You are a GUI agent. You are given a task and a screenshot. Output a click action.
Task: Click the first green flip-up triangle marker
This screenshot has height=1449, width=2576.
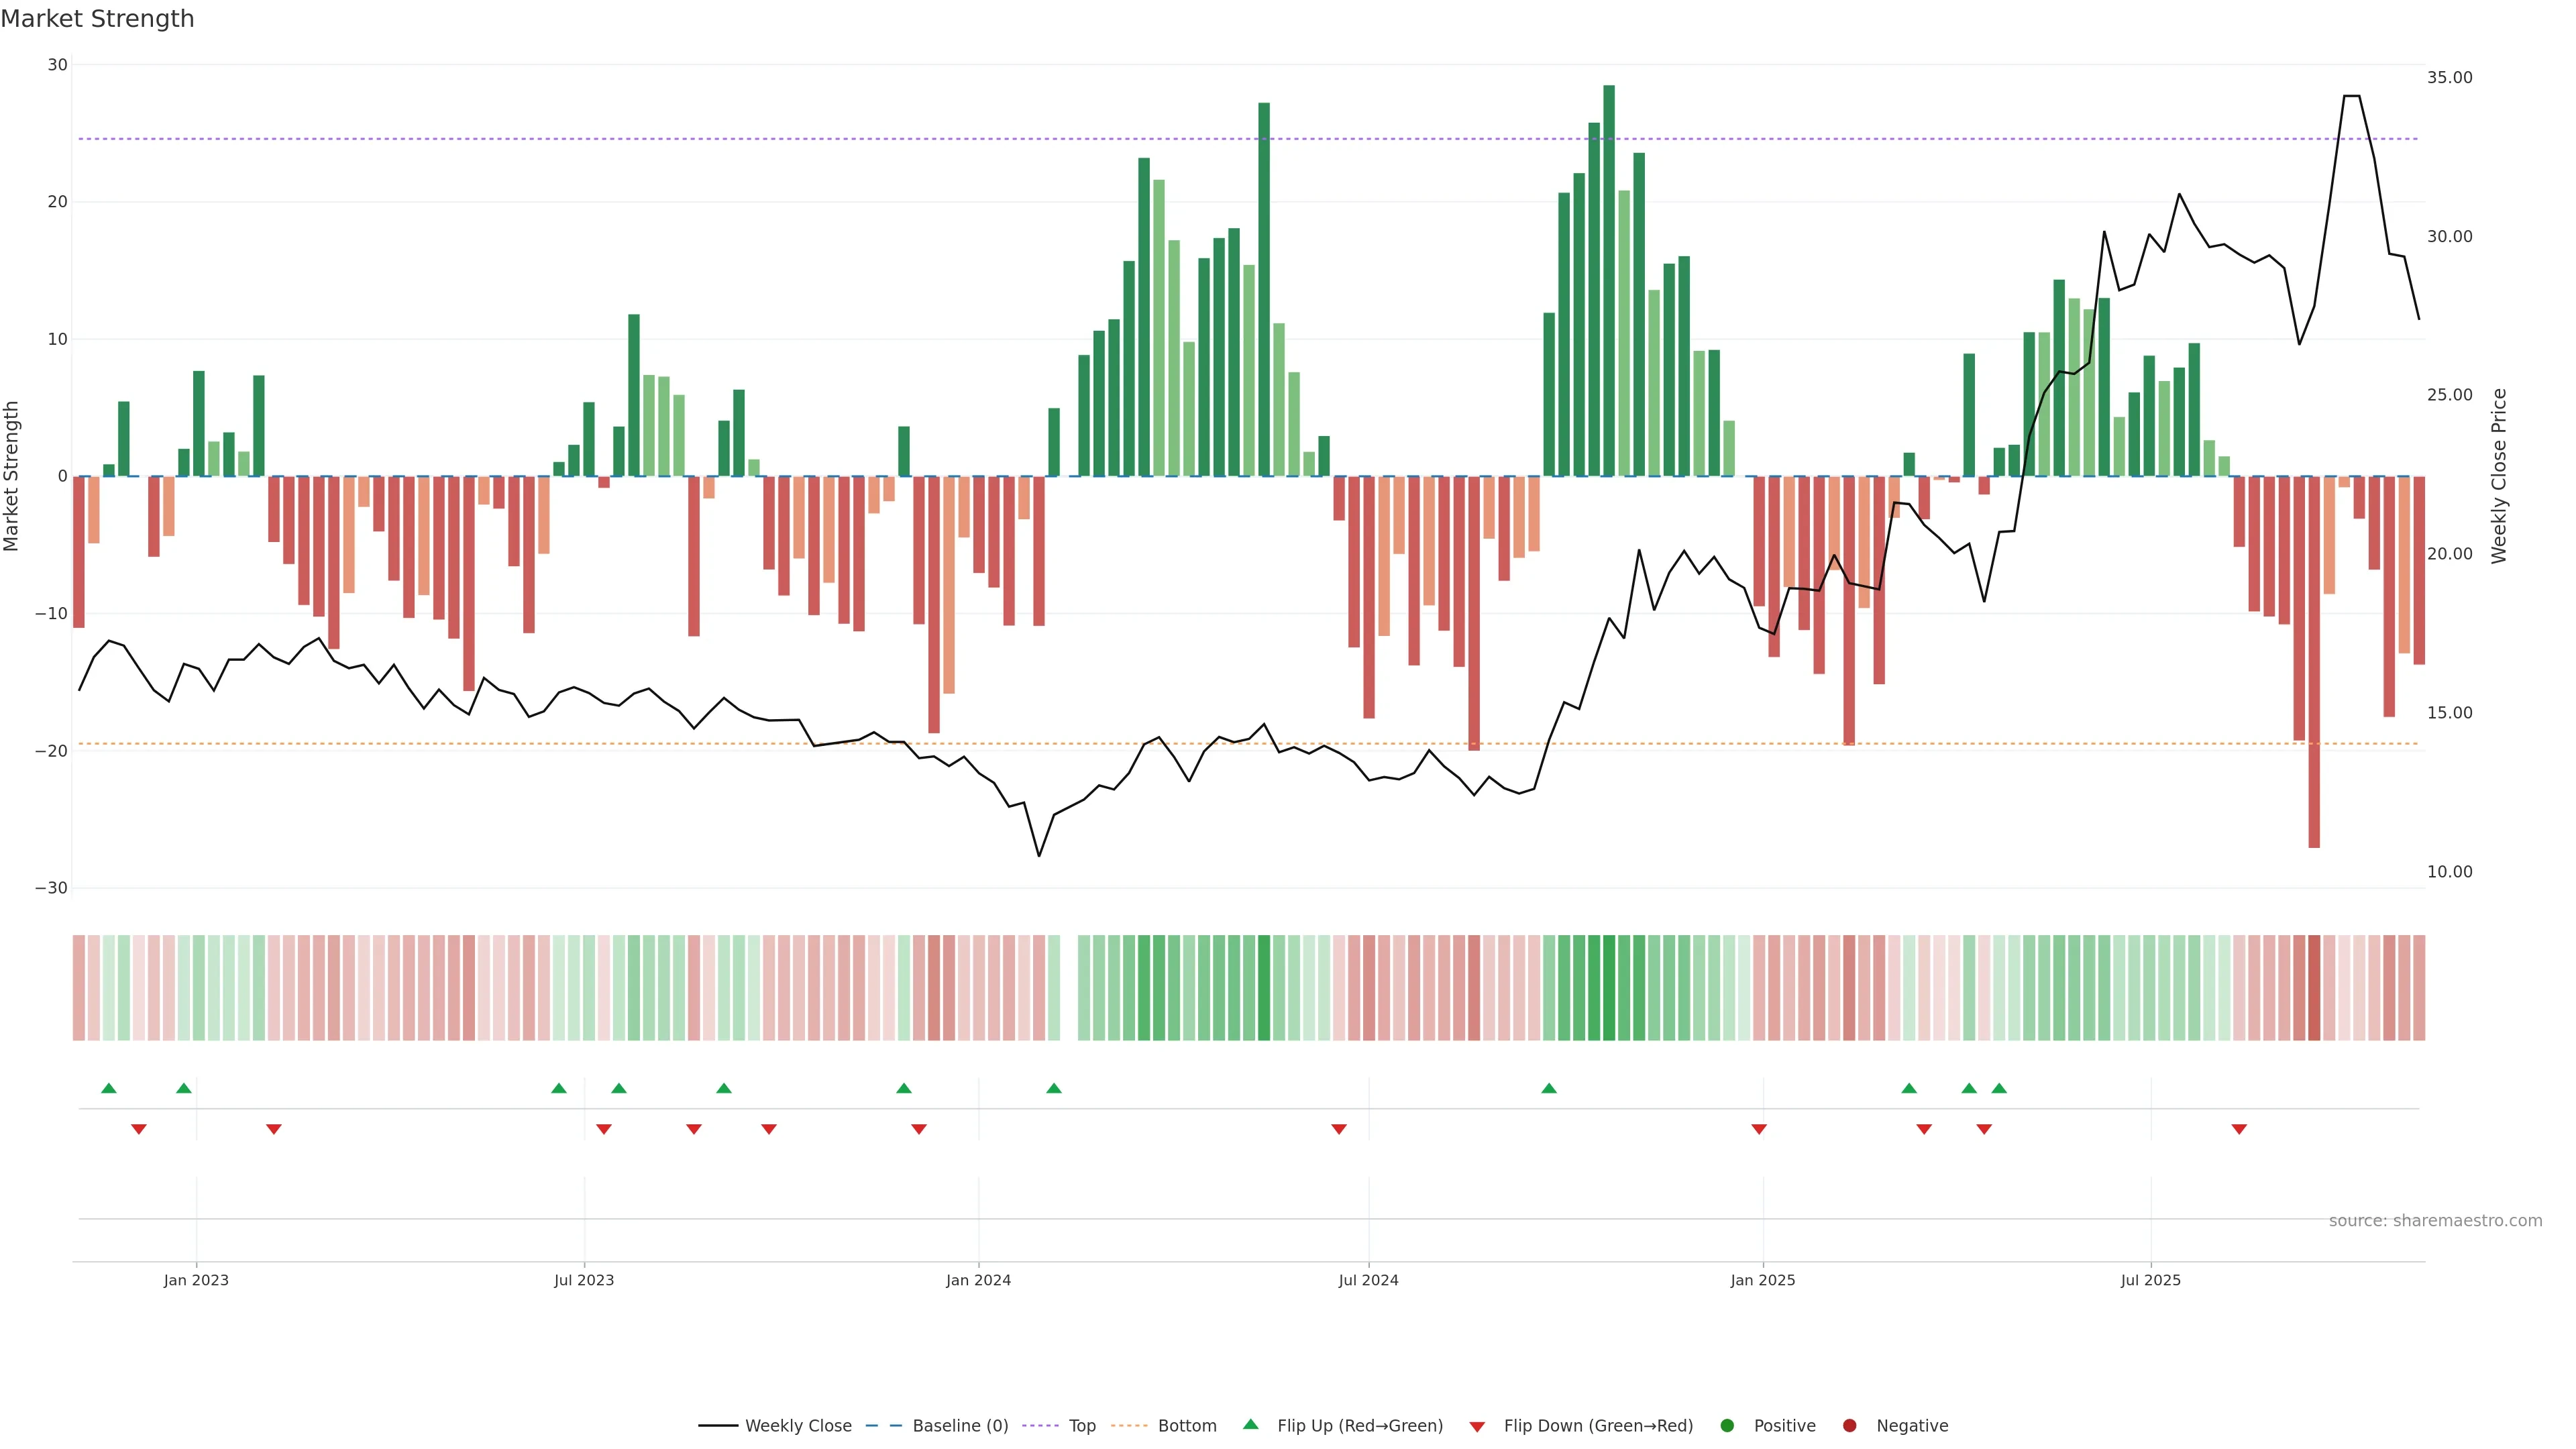coord(109,1088)
